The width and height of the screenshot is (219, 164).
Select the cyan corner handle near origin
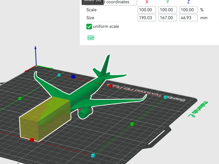[x=59, y=75]
